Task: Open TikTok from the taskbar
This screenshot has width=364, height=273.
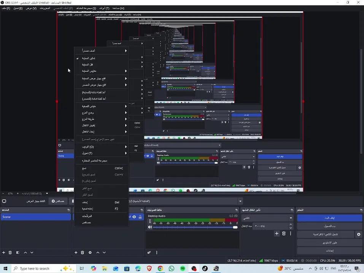Action: pyautogui.click(x=205, y=268)
